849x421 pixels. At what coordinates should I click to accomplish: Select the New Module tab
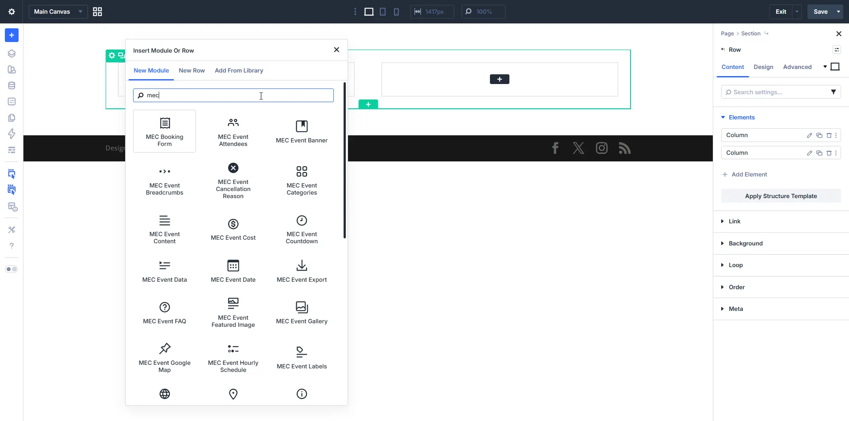click(x=151, y=70)
